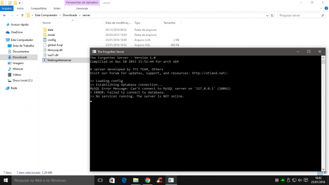Go up one folder level arrow
Screen dimensions: 329x185
22,15
